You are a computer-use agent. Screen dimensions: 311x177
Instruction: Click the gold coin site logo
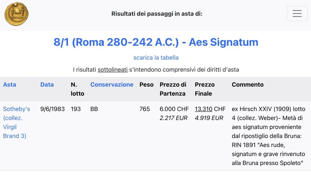pos(16,14)
